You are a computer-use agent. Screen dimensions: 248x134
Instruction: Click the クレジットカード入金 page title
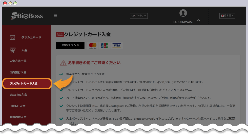[87, 34]
